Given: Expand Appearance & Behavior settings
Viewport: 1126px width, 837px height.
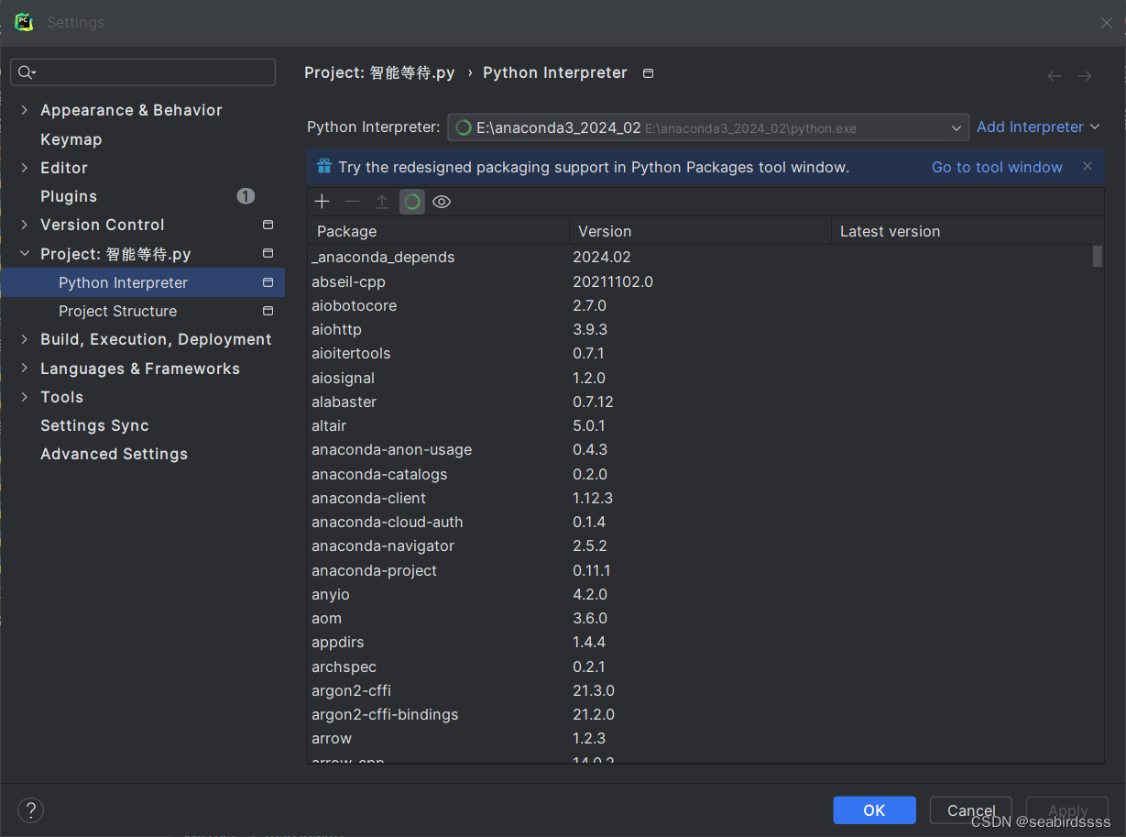Looking at the screenshot, I should coord(24,110).
